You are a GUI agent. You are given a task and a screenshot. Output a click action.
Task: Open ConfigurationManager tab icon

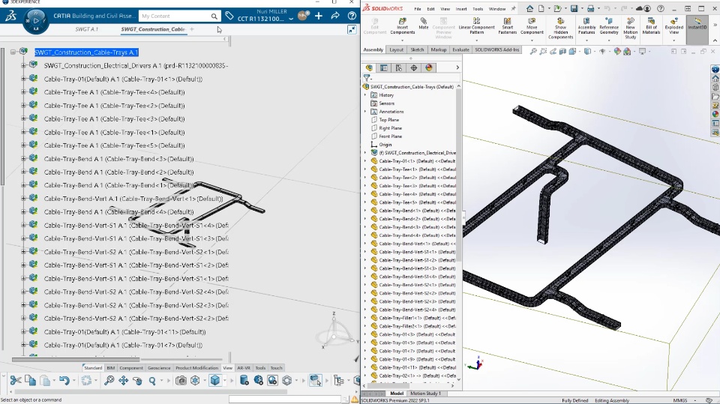coord(398,67)
